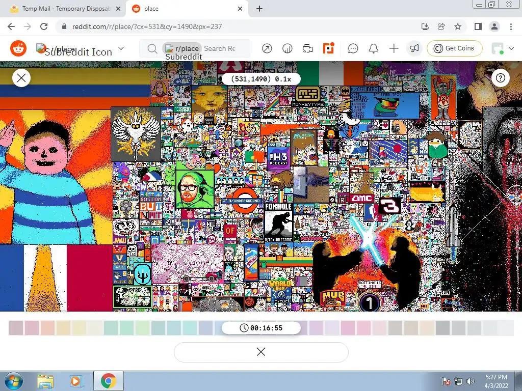
Task: Open the volume speaker tray icon
Action: pyautogui.click(x=470, y=382)
